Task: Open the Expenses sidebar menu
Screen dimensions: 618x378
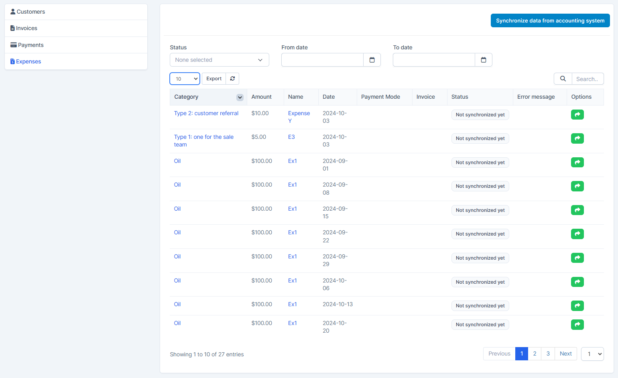Action: [x=76, y=61]
